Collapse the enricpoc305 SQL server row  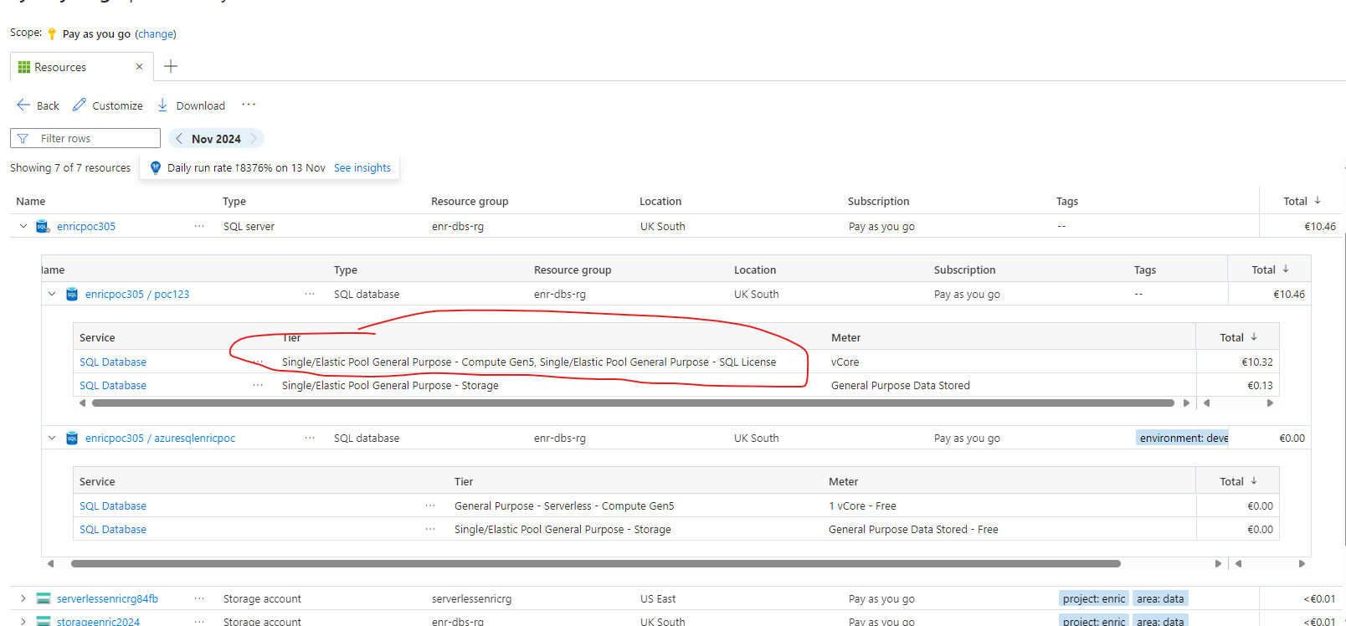(23, 226)
